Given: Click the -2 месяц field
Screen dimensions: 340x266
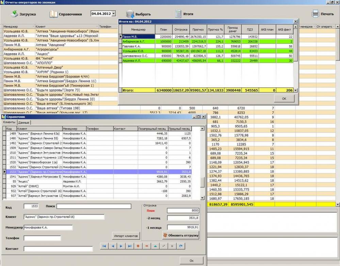Looking at the screenshot, I should (183, 218).
